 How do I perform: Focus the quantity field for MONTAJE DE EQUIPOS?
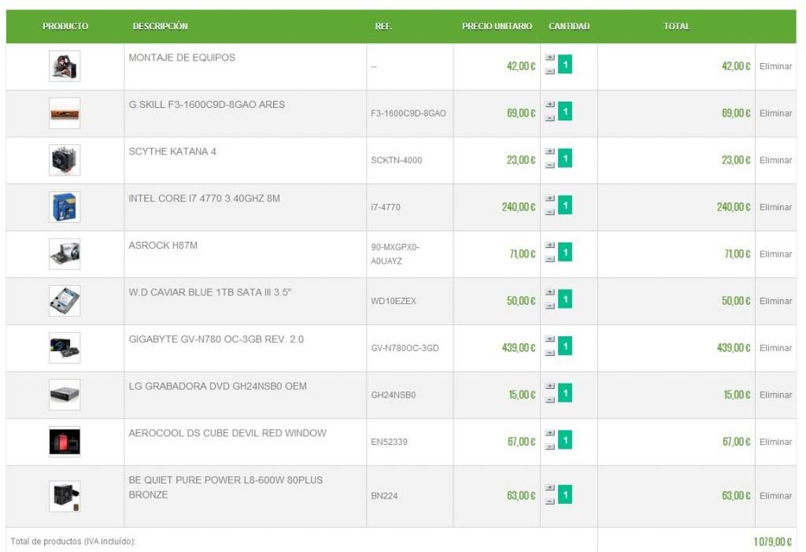(565, 65)
